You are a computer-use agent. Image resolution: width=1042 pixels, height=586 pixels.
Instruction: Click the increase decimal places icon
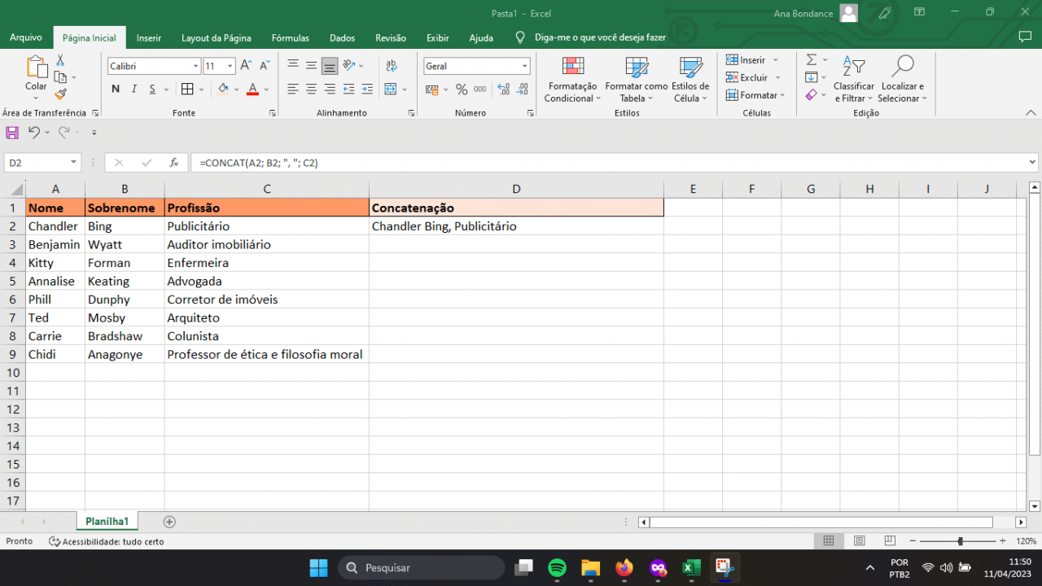(503, 90)
